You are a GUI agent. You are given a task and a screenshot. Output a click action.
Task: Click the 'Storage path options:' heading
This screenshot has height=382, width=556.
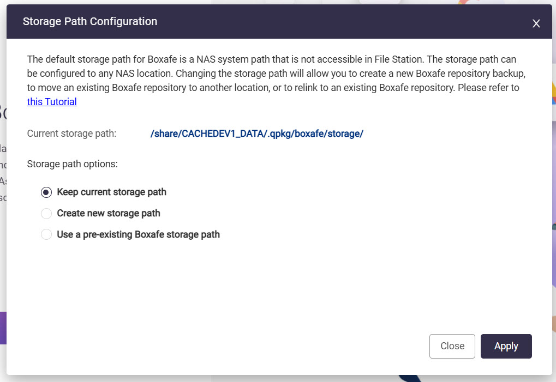pyautogui.click(x=72, y=163)
